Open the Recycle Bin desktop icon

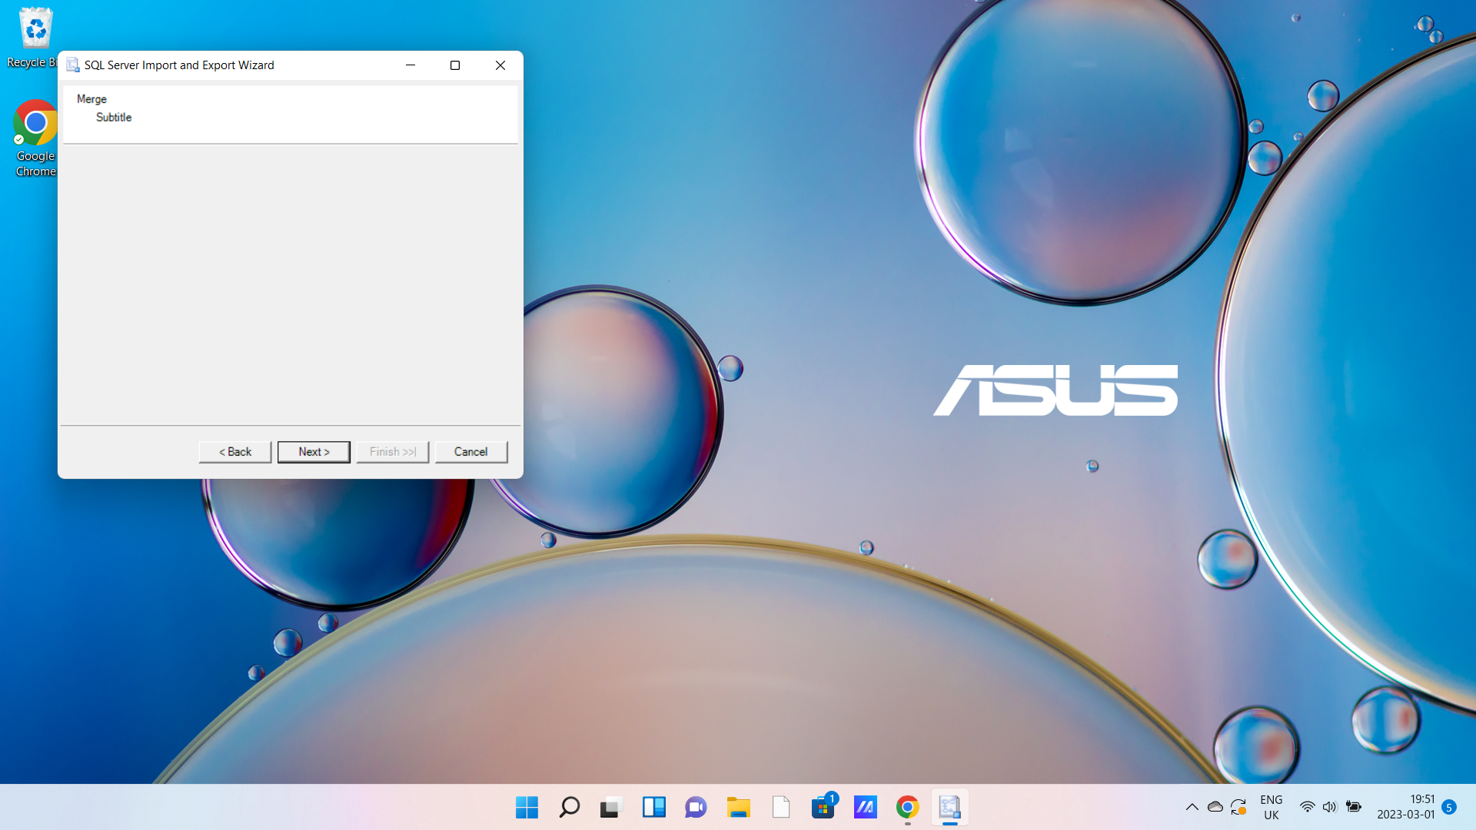(x=34, y=37)
